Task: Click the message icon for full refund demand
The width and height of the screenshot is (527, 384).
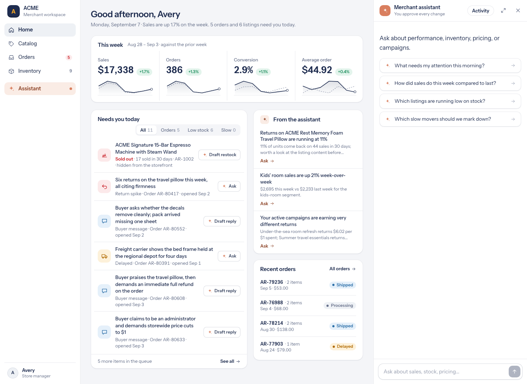Action: (104, 291)
